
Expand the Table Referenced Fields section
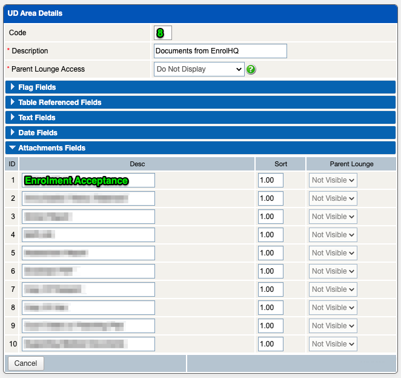click(x=59, y=103)
